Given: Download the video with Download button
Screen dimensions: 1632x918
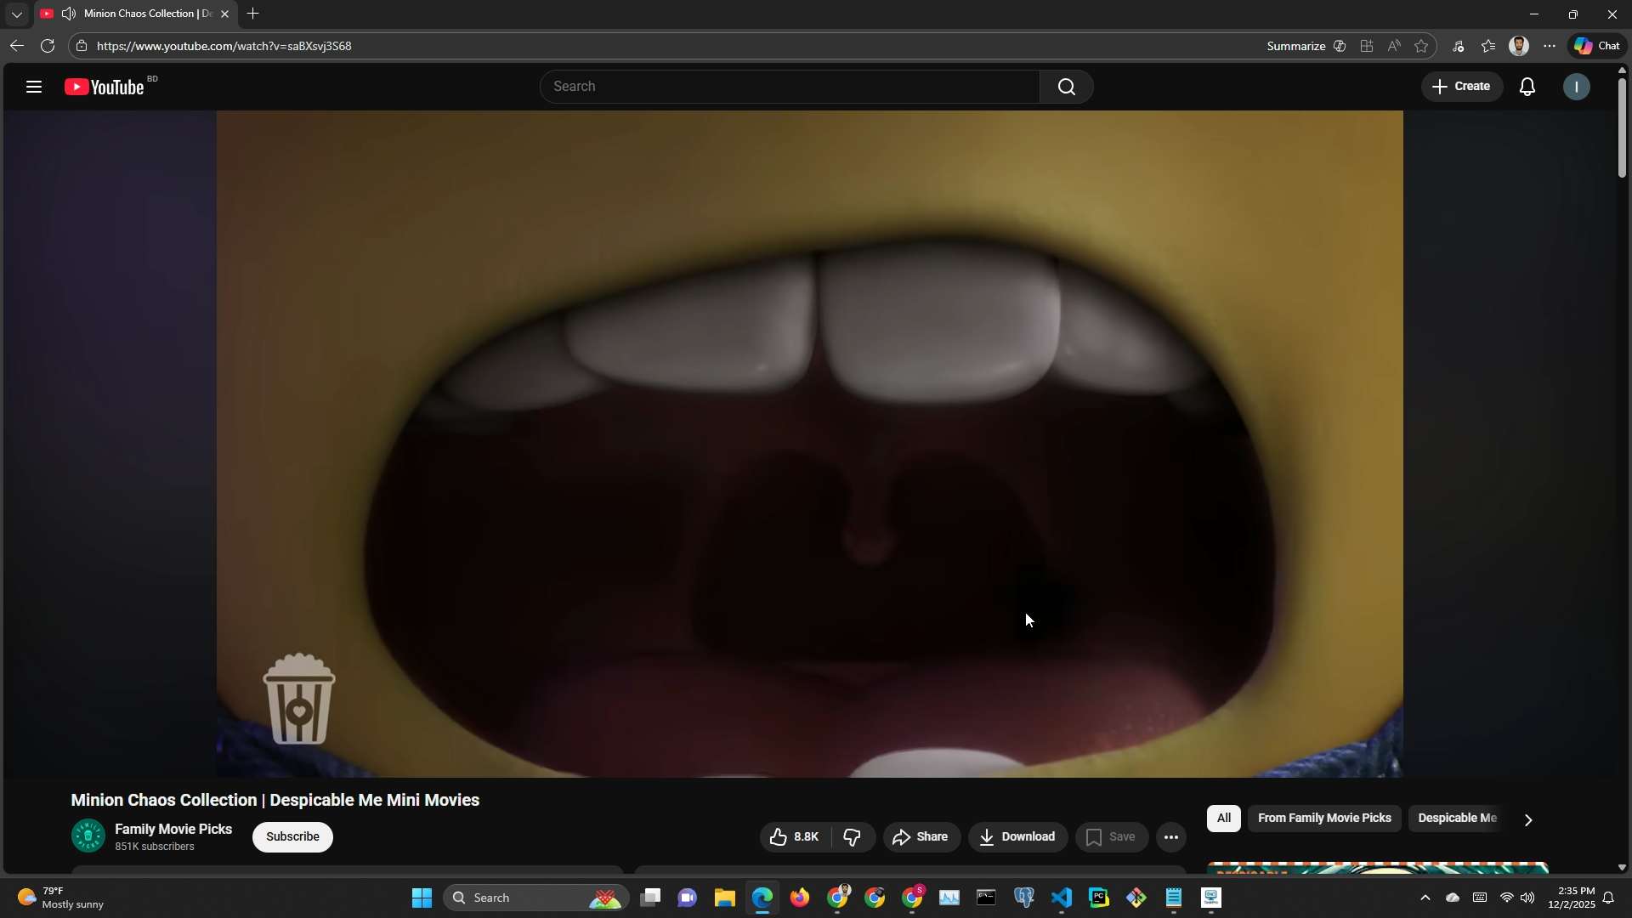Looking at the screenshot, I should pyautogui.click(x=1017, y=837).
